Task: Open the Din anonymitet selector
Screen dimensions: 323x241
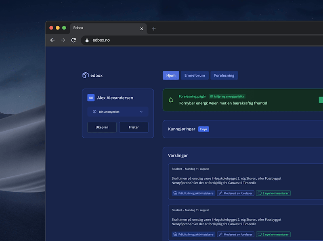Action: pos(118,112)
